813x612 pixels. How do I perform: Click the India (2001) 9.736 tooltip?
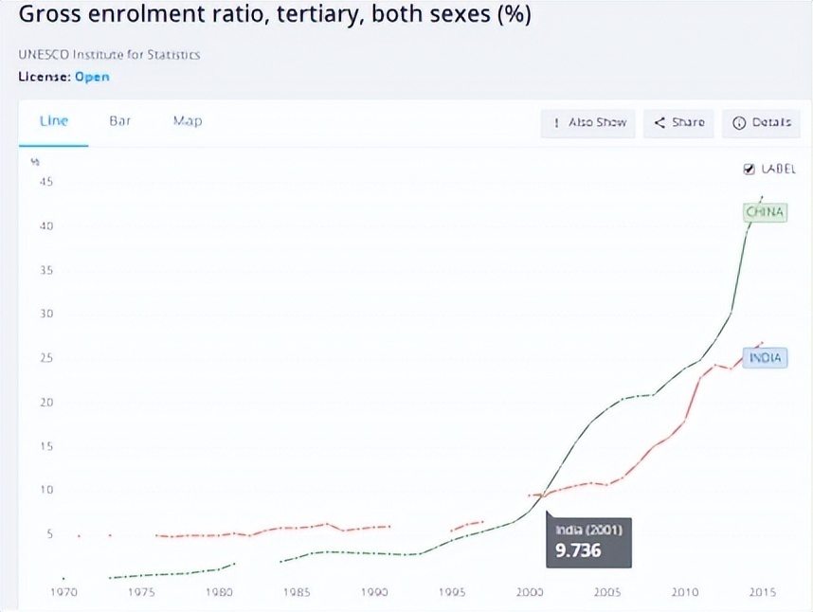pos(588,542)
